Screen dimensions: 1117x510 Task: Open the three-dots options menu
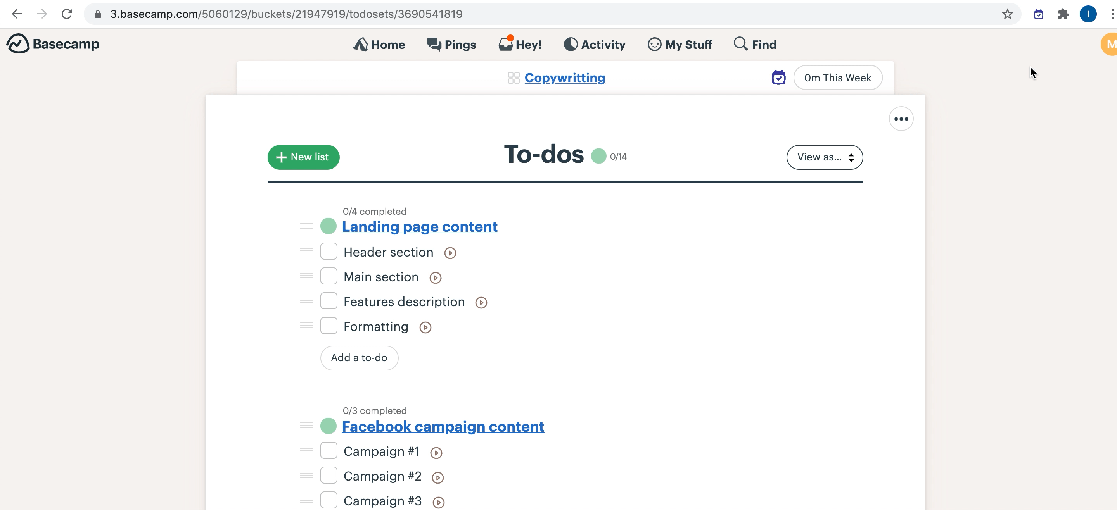coord(901,119)
